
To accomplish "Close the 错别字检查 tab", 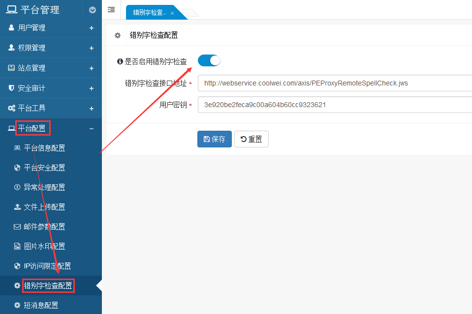I will [172, 13].
